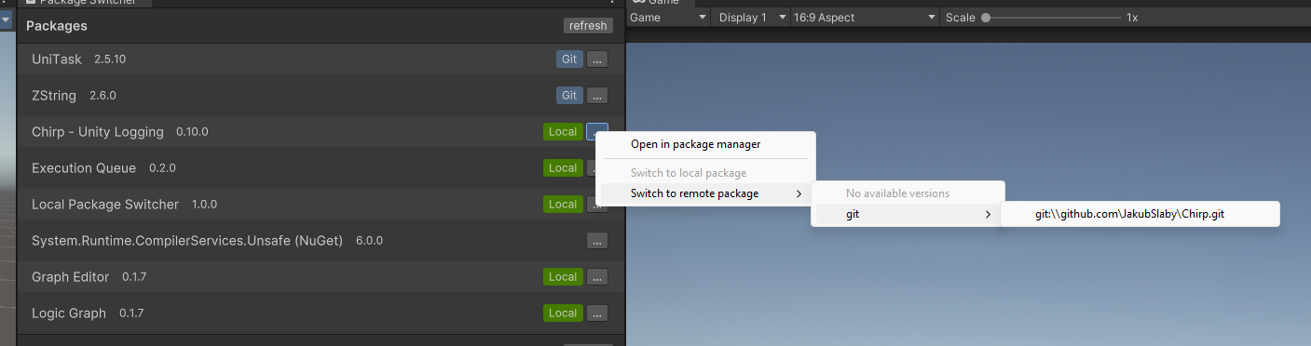
Task: Click the Local badge on Graph Editor row
Action: point(563,276)
